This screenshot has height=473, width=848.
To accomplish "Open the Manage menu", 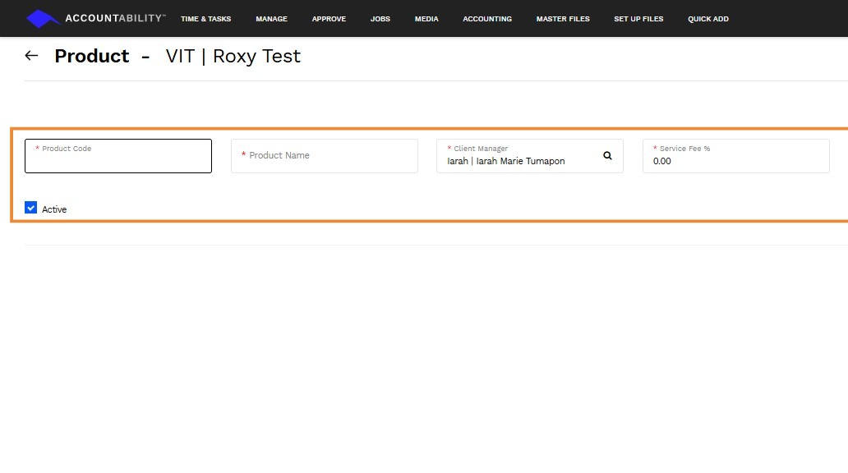I will tap(271, 19).
